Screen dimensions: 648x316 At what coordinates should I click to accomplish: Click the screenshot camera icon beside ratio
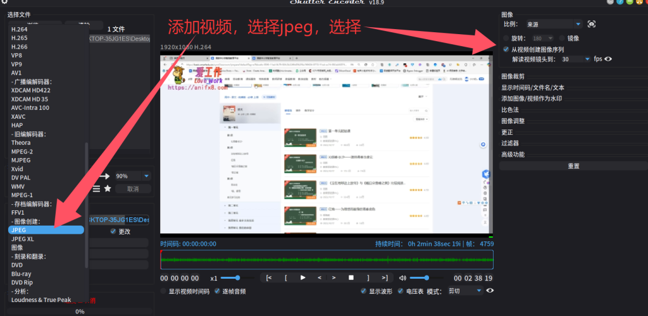coord(592,25)
